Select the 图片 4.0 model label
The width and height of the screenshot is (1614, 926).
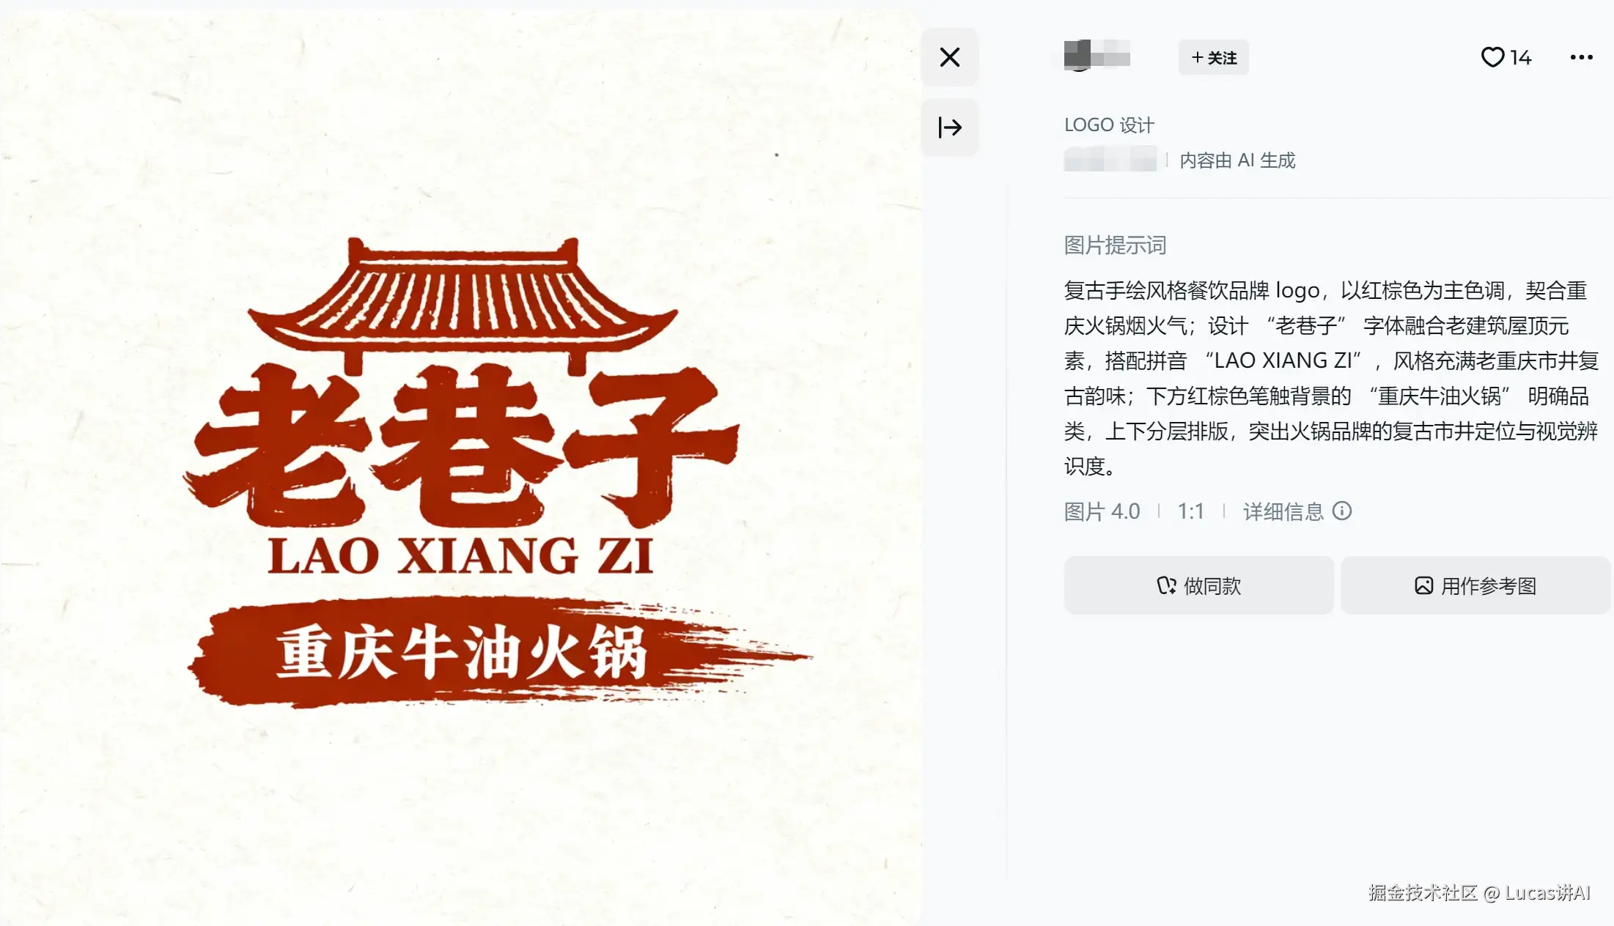(1102, 511)
